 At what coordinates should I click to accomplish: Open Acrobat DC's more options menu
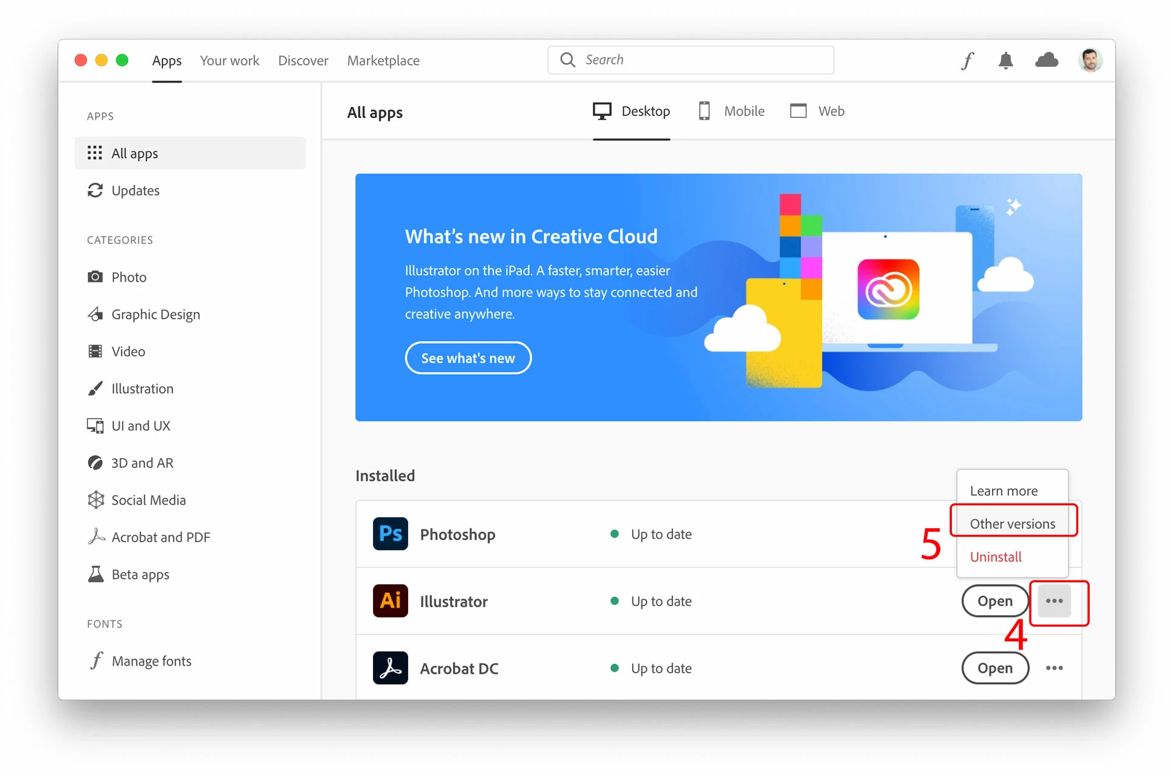tap(1054, 667)
